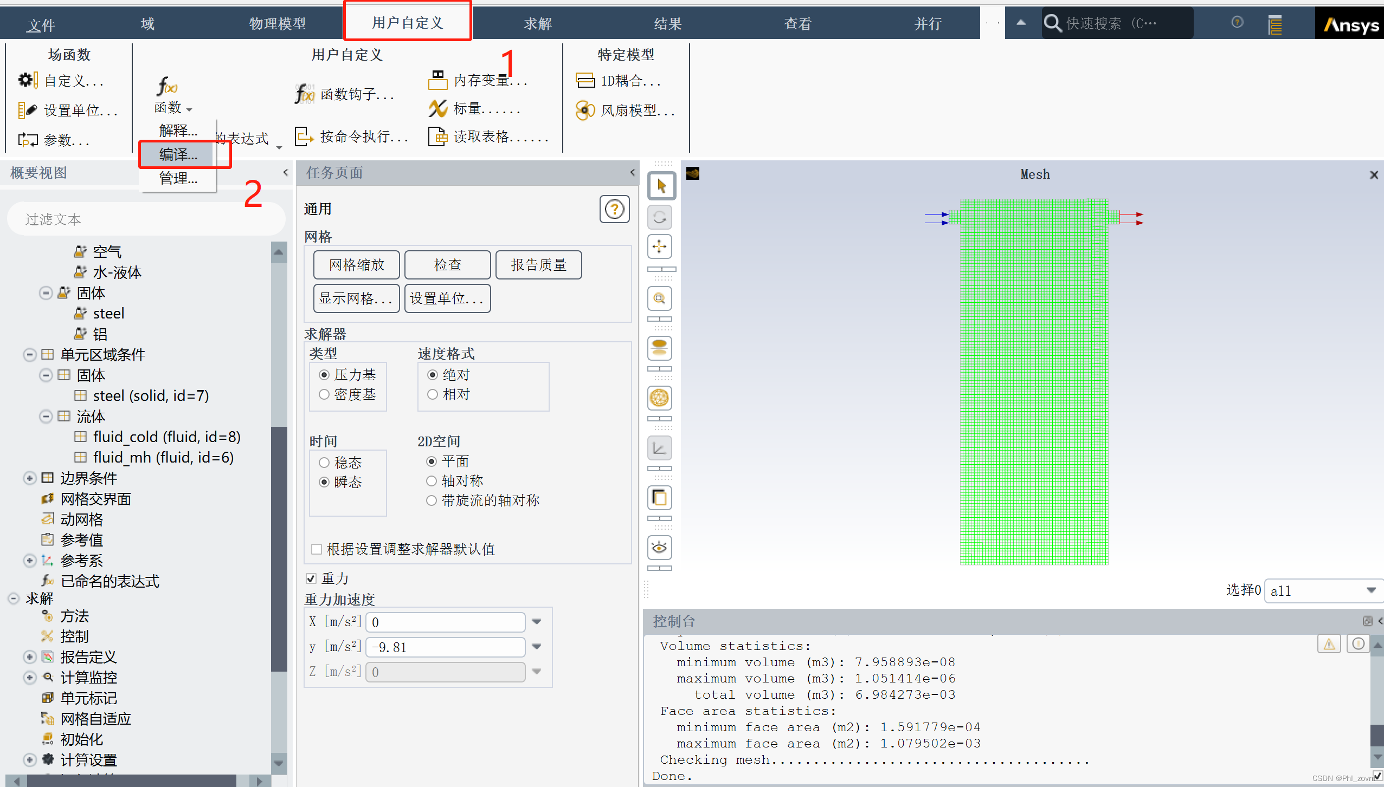Click the zoom-to-area magnifier icon

click(659, 298)
